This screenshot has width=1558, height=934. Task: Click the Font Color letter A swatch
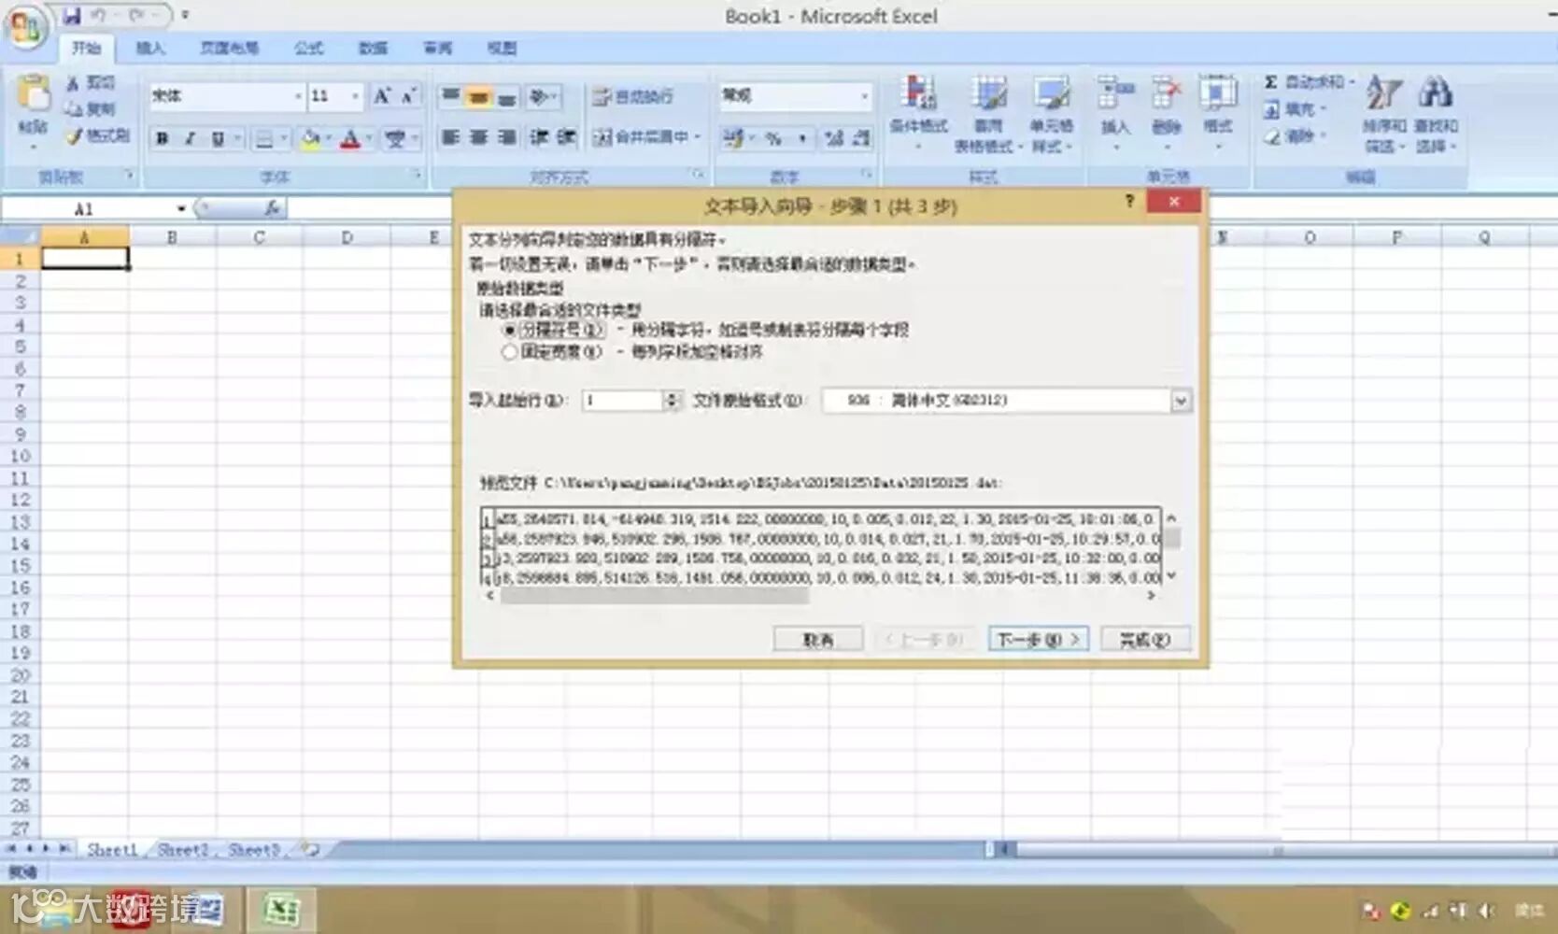(350, 139)
